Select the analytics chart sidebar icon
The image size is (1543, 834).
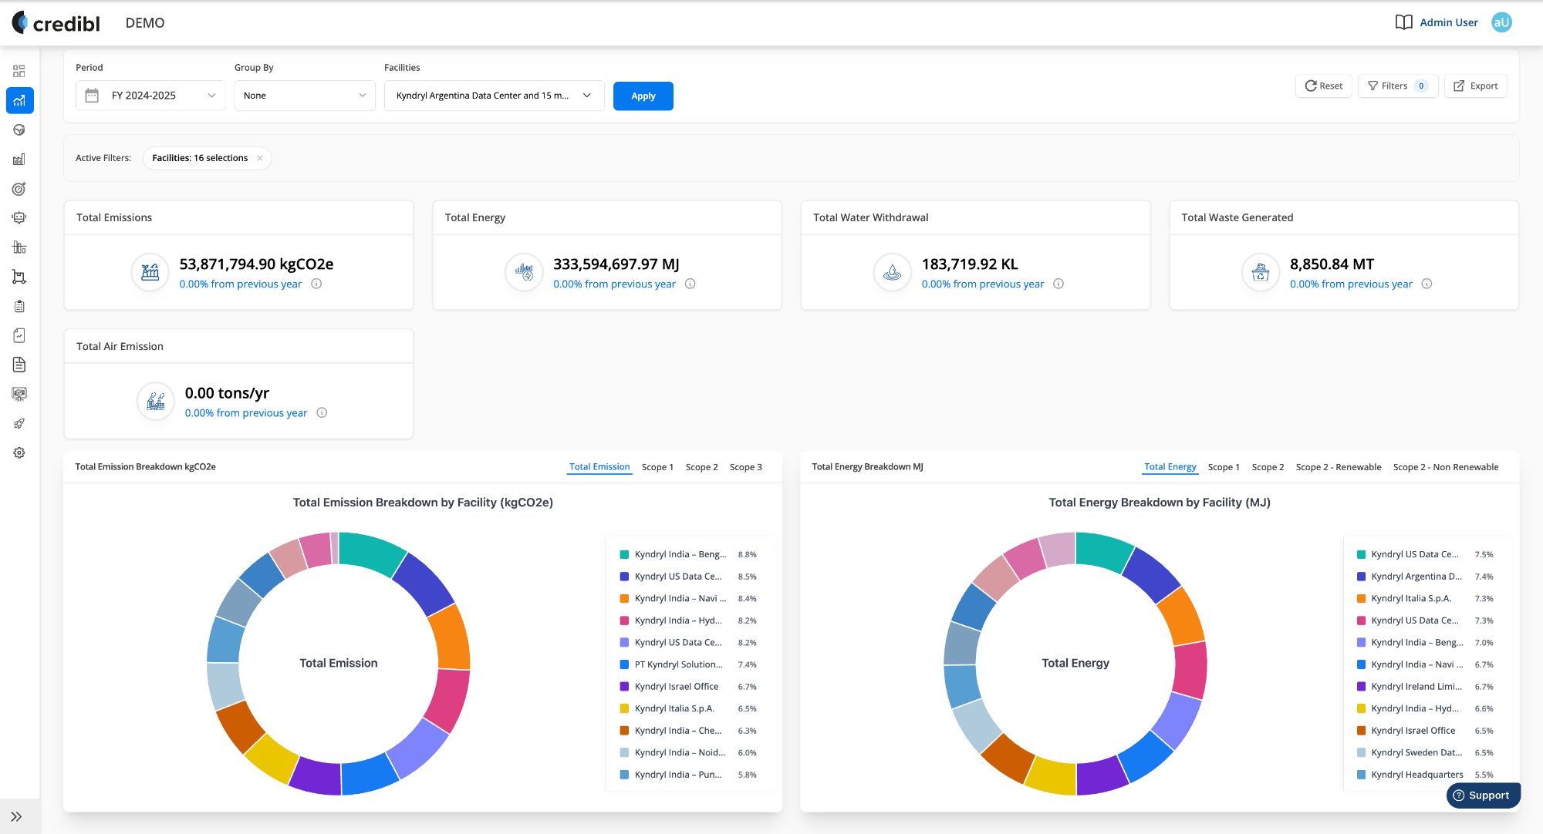pyautogui.click(x=19, y=100)
